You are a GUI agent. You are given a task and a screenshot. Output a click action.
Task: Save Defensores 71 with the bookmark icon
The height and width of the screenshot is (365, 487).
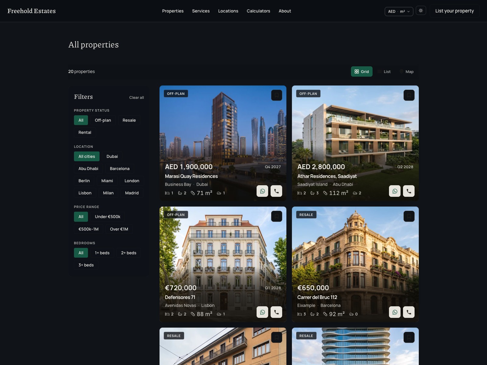pyautogui.click(x=277, y=216)
